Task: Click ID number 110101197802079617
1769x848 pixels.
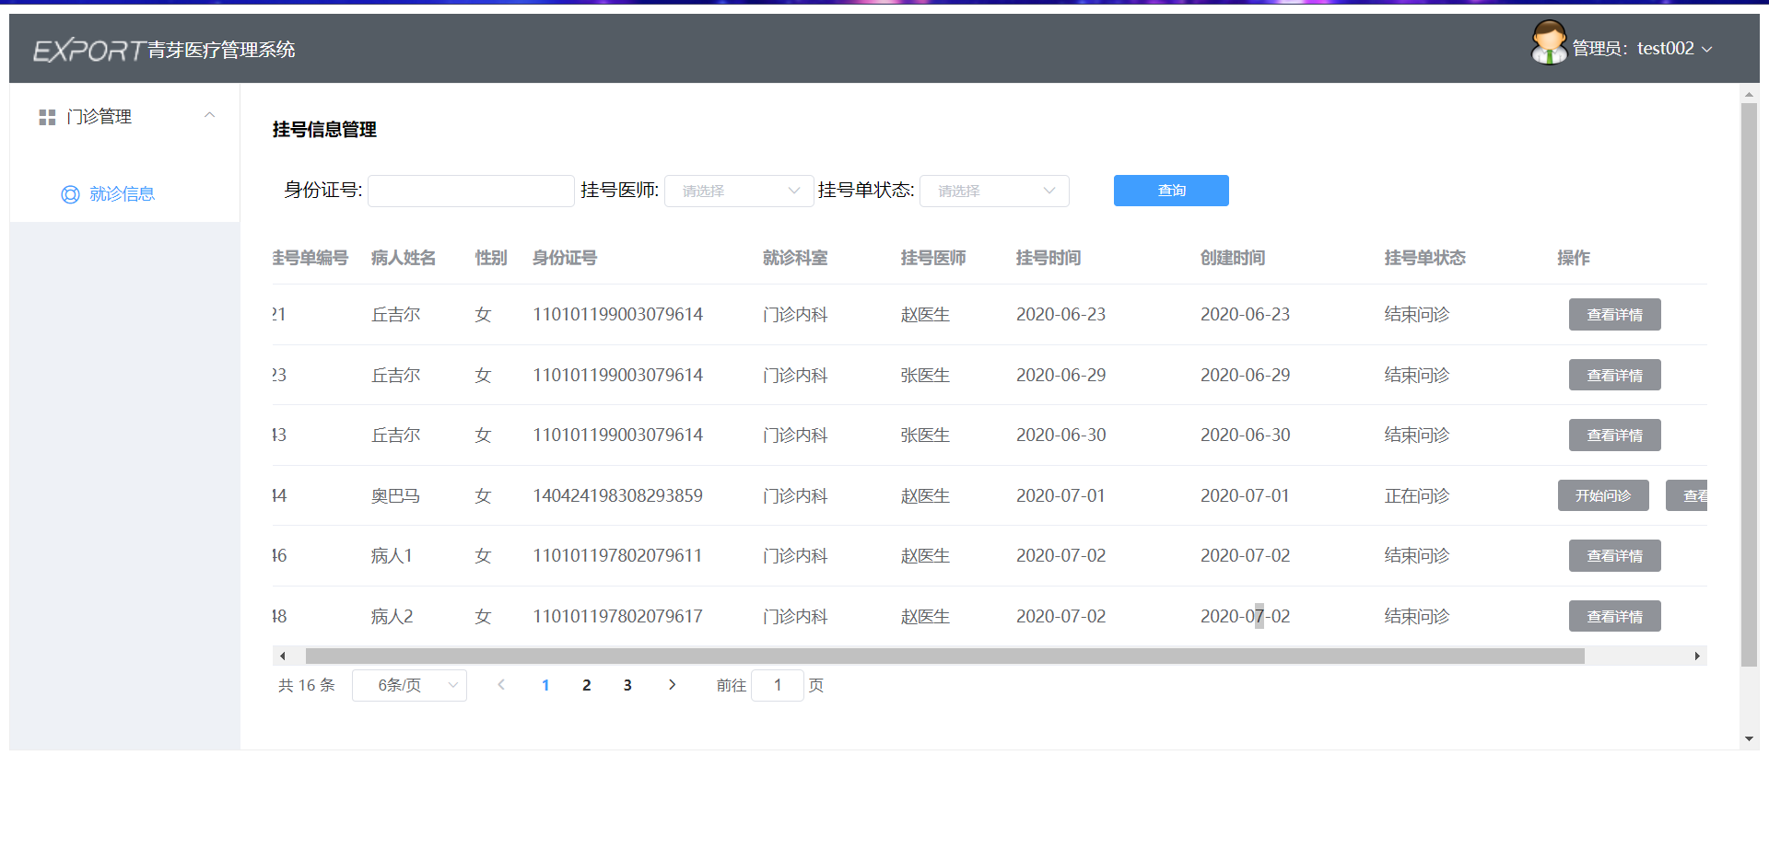Action: click(618, 617)
